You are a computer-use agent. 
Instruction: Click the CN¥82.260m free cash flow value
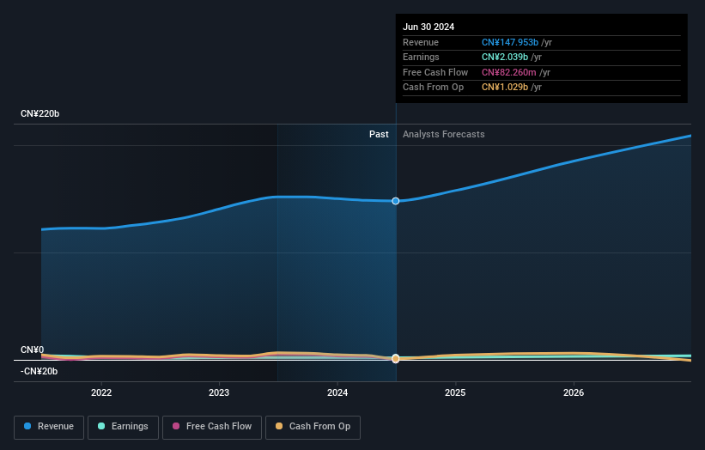509,72
